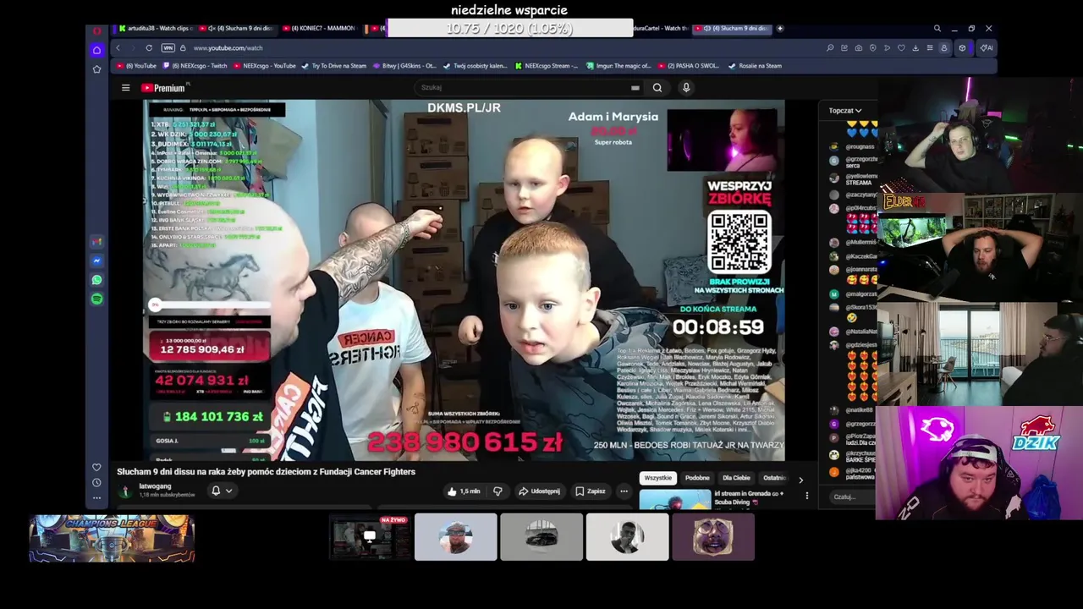Click the Opera downloads icon in the toolbar
This screenshot has width=1083, height=609.
pyautogui.click(x=915, y=48)
